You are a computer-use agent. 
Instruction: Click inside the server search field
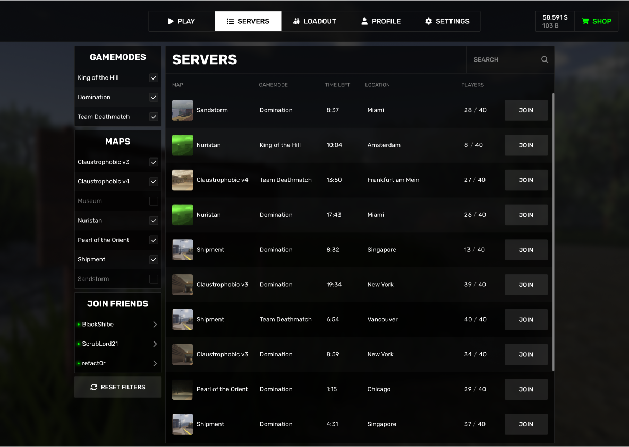[505, 59]
